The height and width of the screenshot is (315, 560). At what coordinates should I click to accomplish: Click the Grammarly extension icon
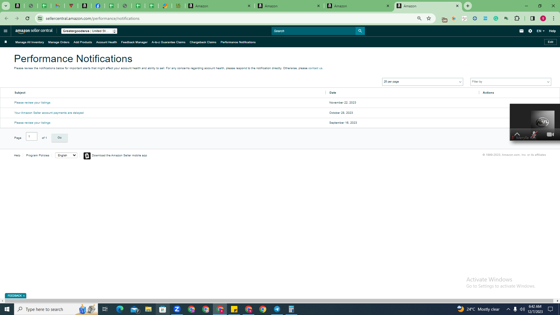(x=496, y=18)
